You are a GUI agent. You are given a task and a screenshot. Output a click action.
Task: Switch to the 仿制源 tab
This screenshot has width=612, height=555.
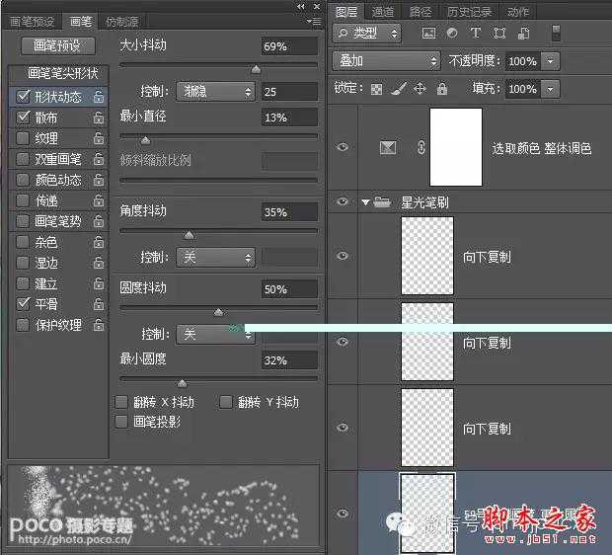pos(121,22)
